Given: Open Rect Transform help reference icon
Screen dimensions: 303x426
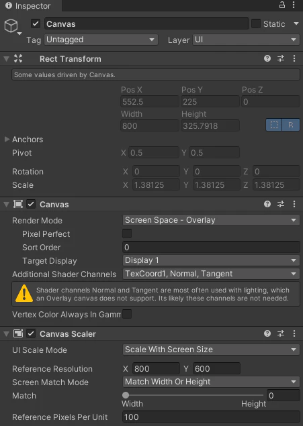Looking at the screenshot, I should (x=267, y=58).
